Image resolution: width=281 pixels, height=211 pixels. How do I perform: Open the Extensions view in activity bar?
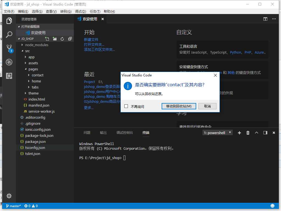coord(9,76)
